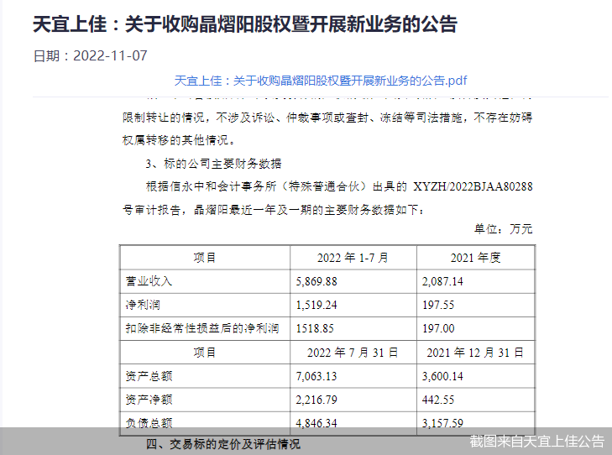Click the 净利润 row label
The width and height of the screenshot is (612, 455).
(x=143, y=305)
